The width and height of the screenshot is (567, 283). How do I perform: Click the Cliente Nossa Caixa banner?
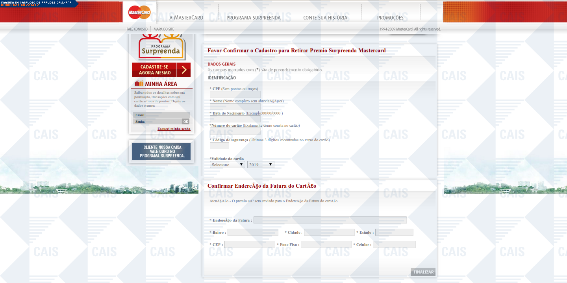tap(161, 152)
